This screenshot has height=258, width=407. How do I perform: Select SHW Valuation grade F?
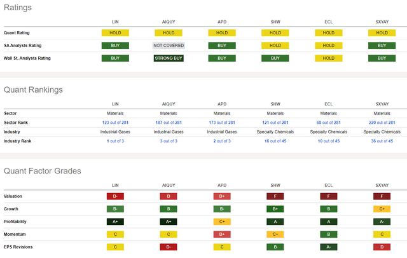pyautogui.click(x=275, y=196)
